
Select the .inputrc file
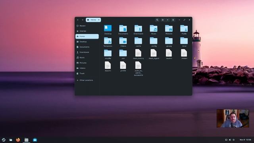tap(108, 65)
